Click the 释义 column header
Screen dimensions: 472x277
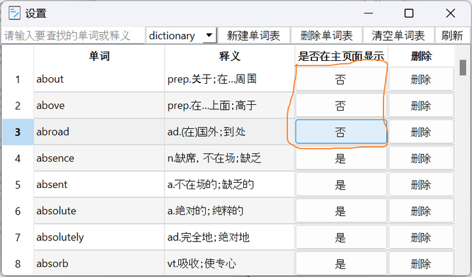pyautogui.click(x=229, y=56)
